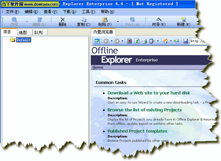The image size is (221, 161).
Task: Click the 复制 (Copy) toolbar button
Action: (83, 22)
